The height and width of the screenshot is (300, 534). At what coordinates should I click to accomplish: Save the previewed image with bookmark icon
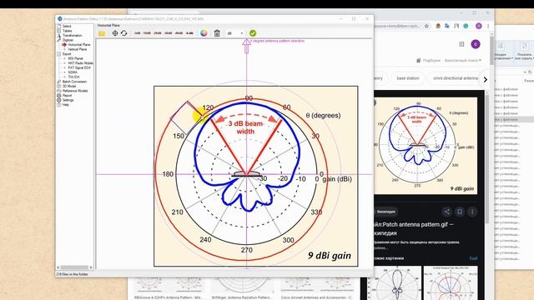point(460,212)
